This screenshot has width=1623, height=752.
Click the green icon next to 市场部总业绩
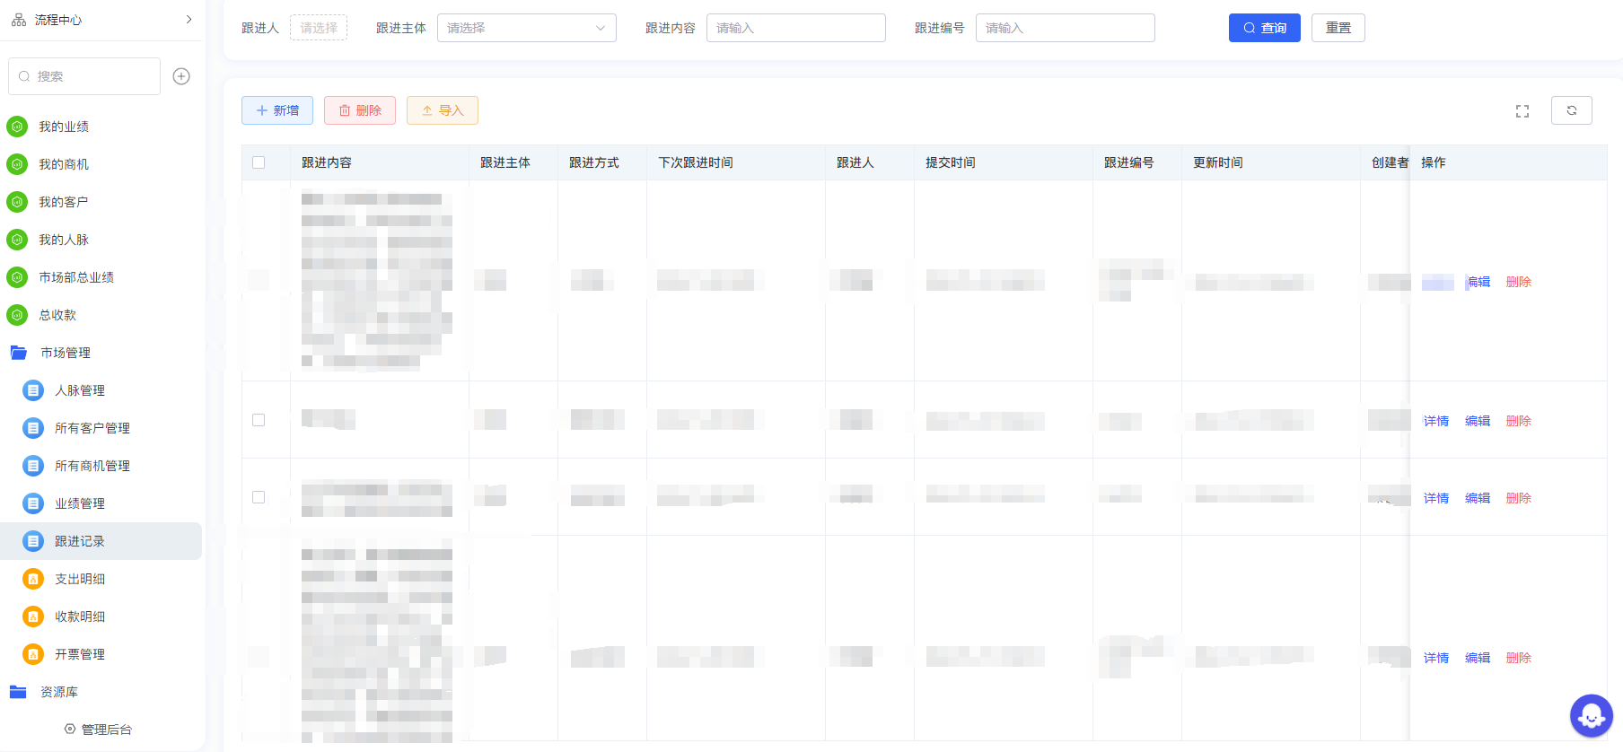17,277
